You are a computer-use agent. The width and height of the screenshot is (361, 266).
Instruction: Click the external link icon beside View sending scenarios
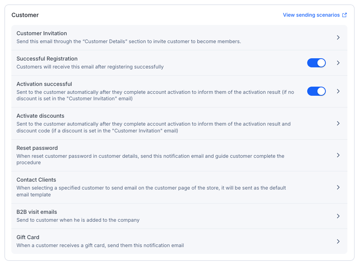(344, 15)
